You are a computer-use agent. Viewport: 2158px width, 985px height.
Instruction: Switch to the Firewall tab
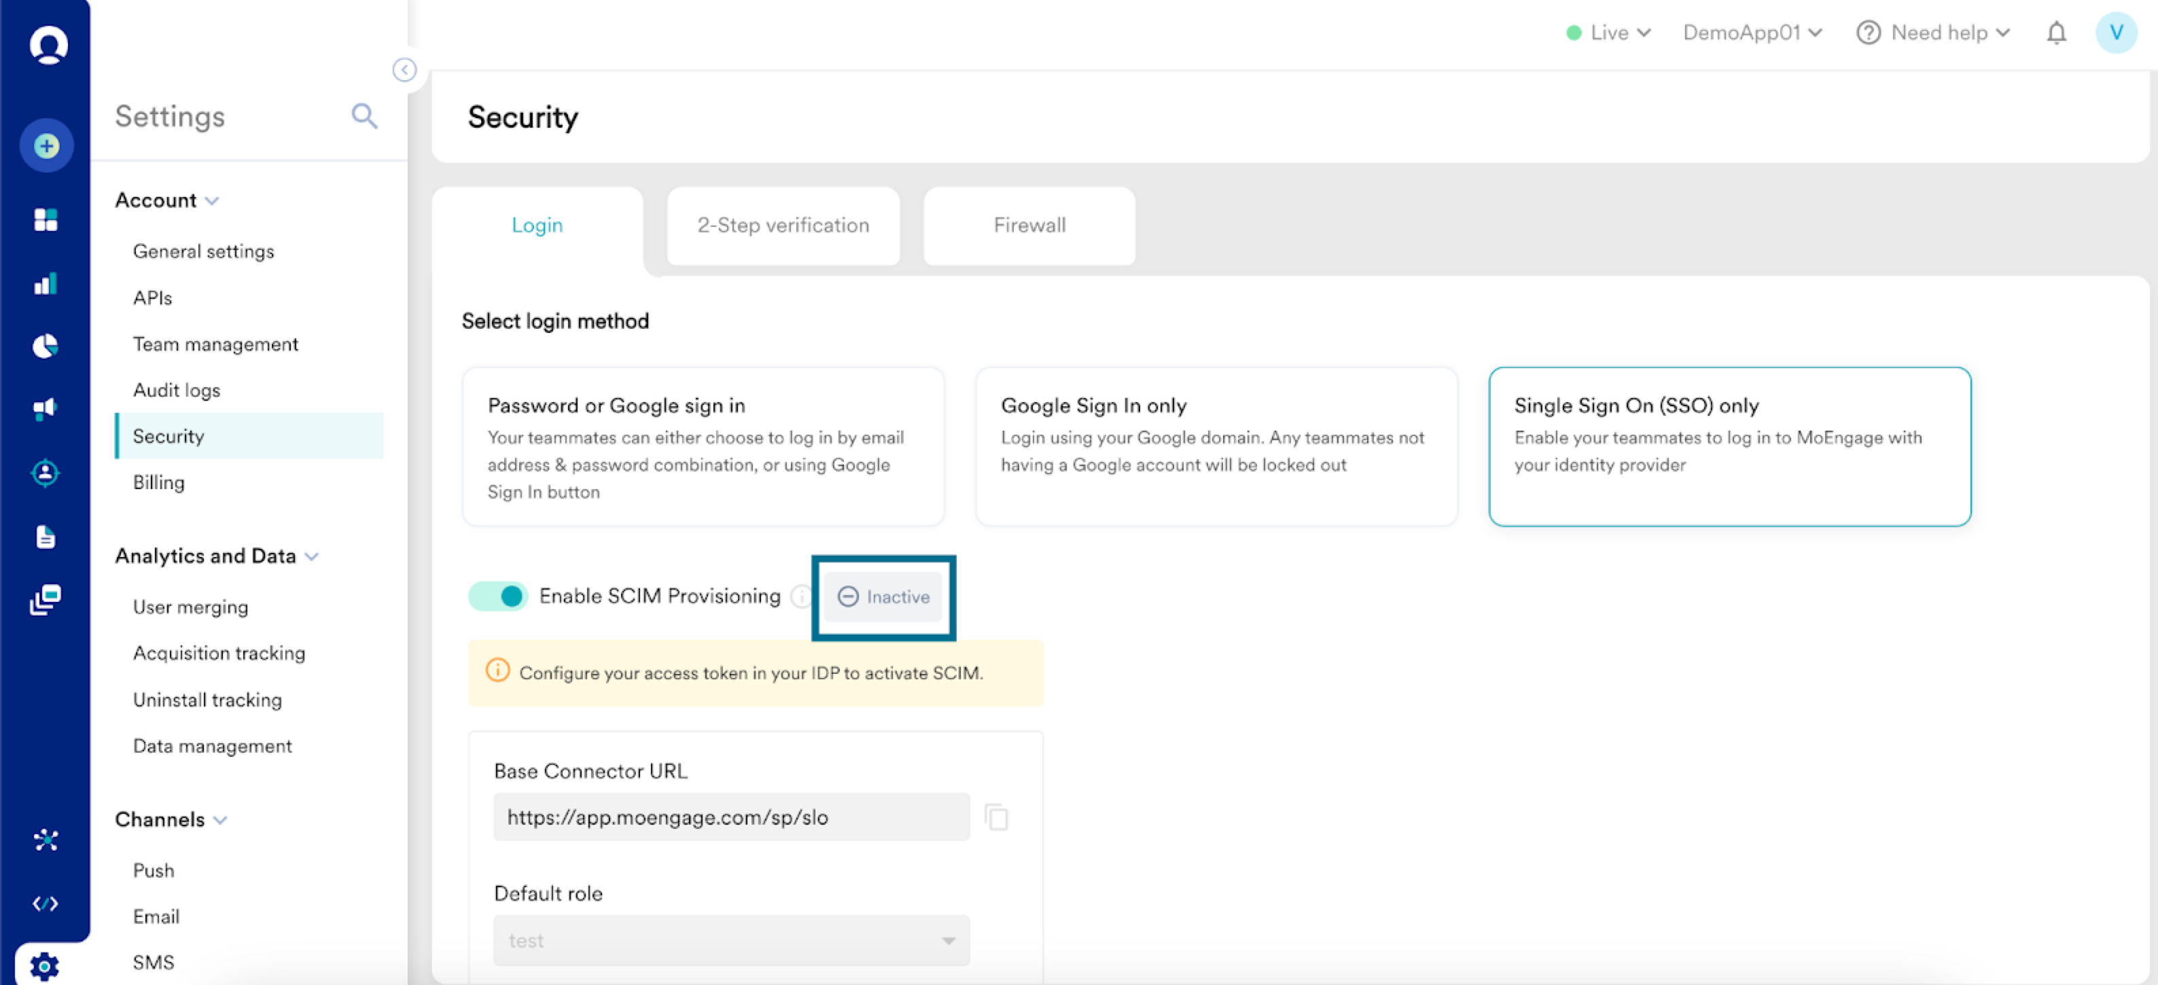point(1029,226)
